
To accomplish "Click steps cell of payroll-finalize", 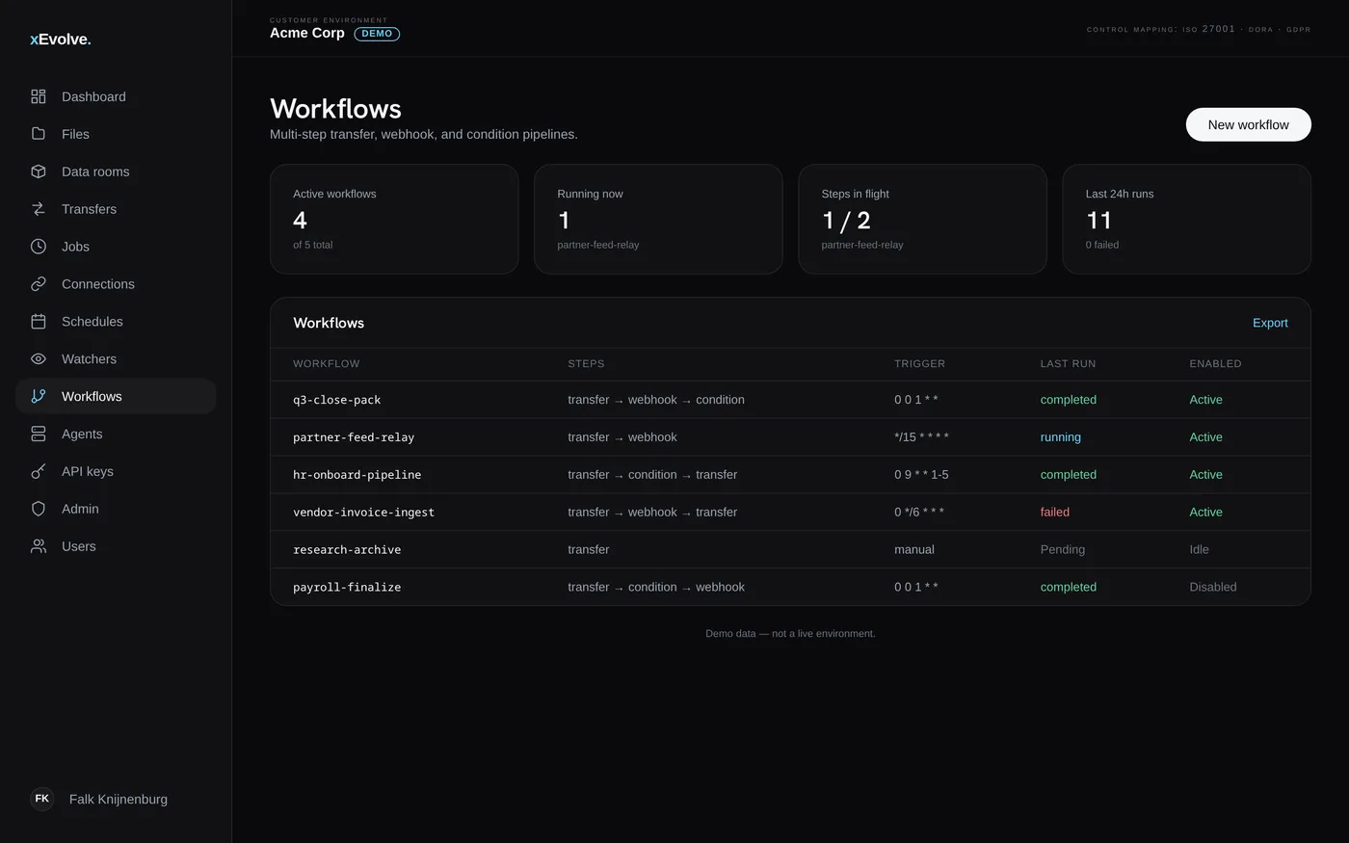I will pos(655,588).
